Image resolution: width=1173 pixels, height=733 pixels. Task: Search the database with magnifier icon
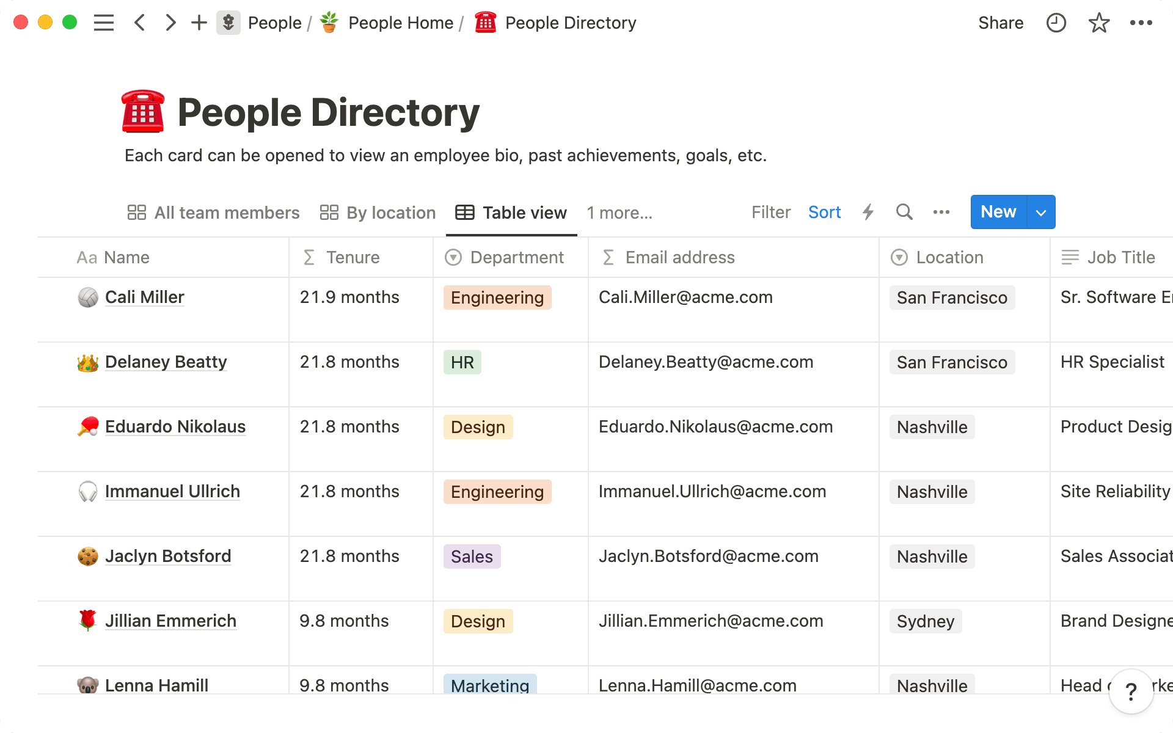click(x=904, y=212)
